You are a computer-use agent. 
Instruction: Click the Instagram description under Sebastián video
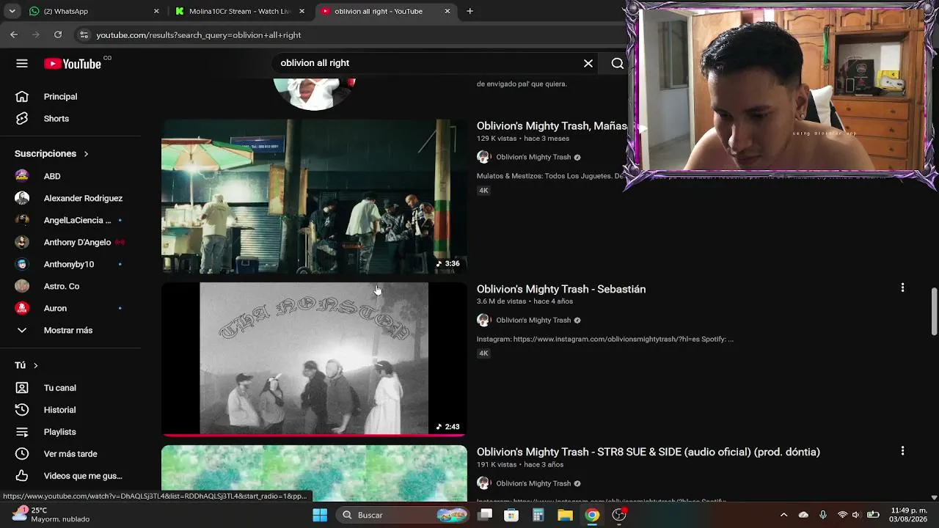tap(605, 339)
